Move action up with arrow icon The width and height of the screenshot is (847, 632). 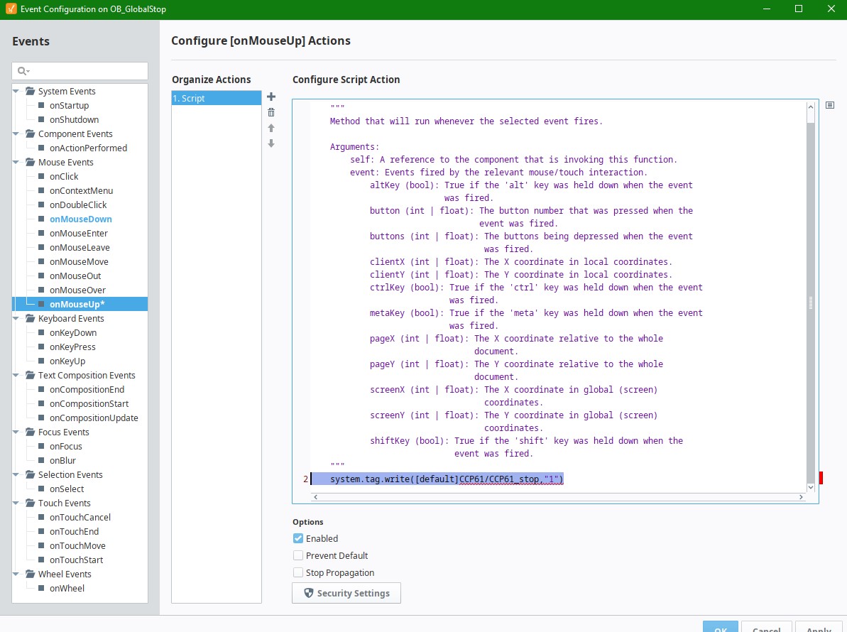click(x=271, y=128)
